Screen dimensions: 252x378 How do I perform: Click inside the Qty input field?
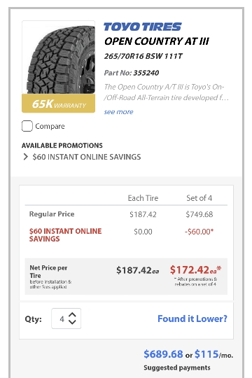(66, 318)
